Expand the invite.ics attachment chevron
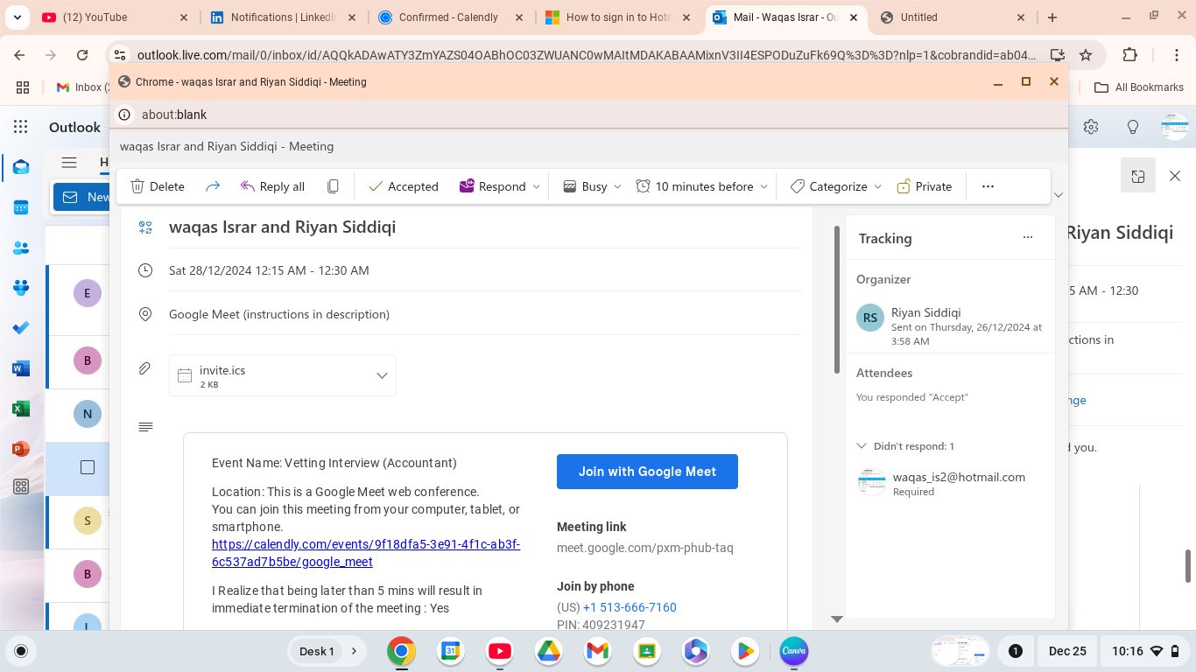Viewport: 1196px width, 672px height. click(x=382, y=375)
